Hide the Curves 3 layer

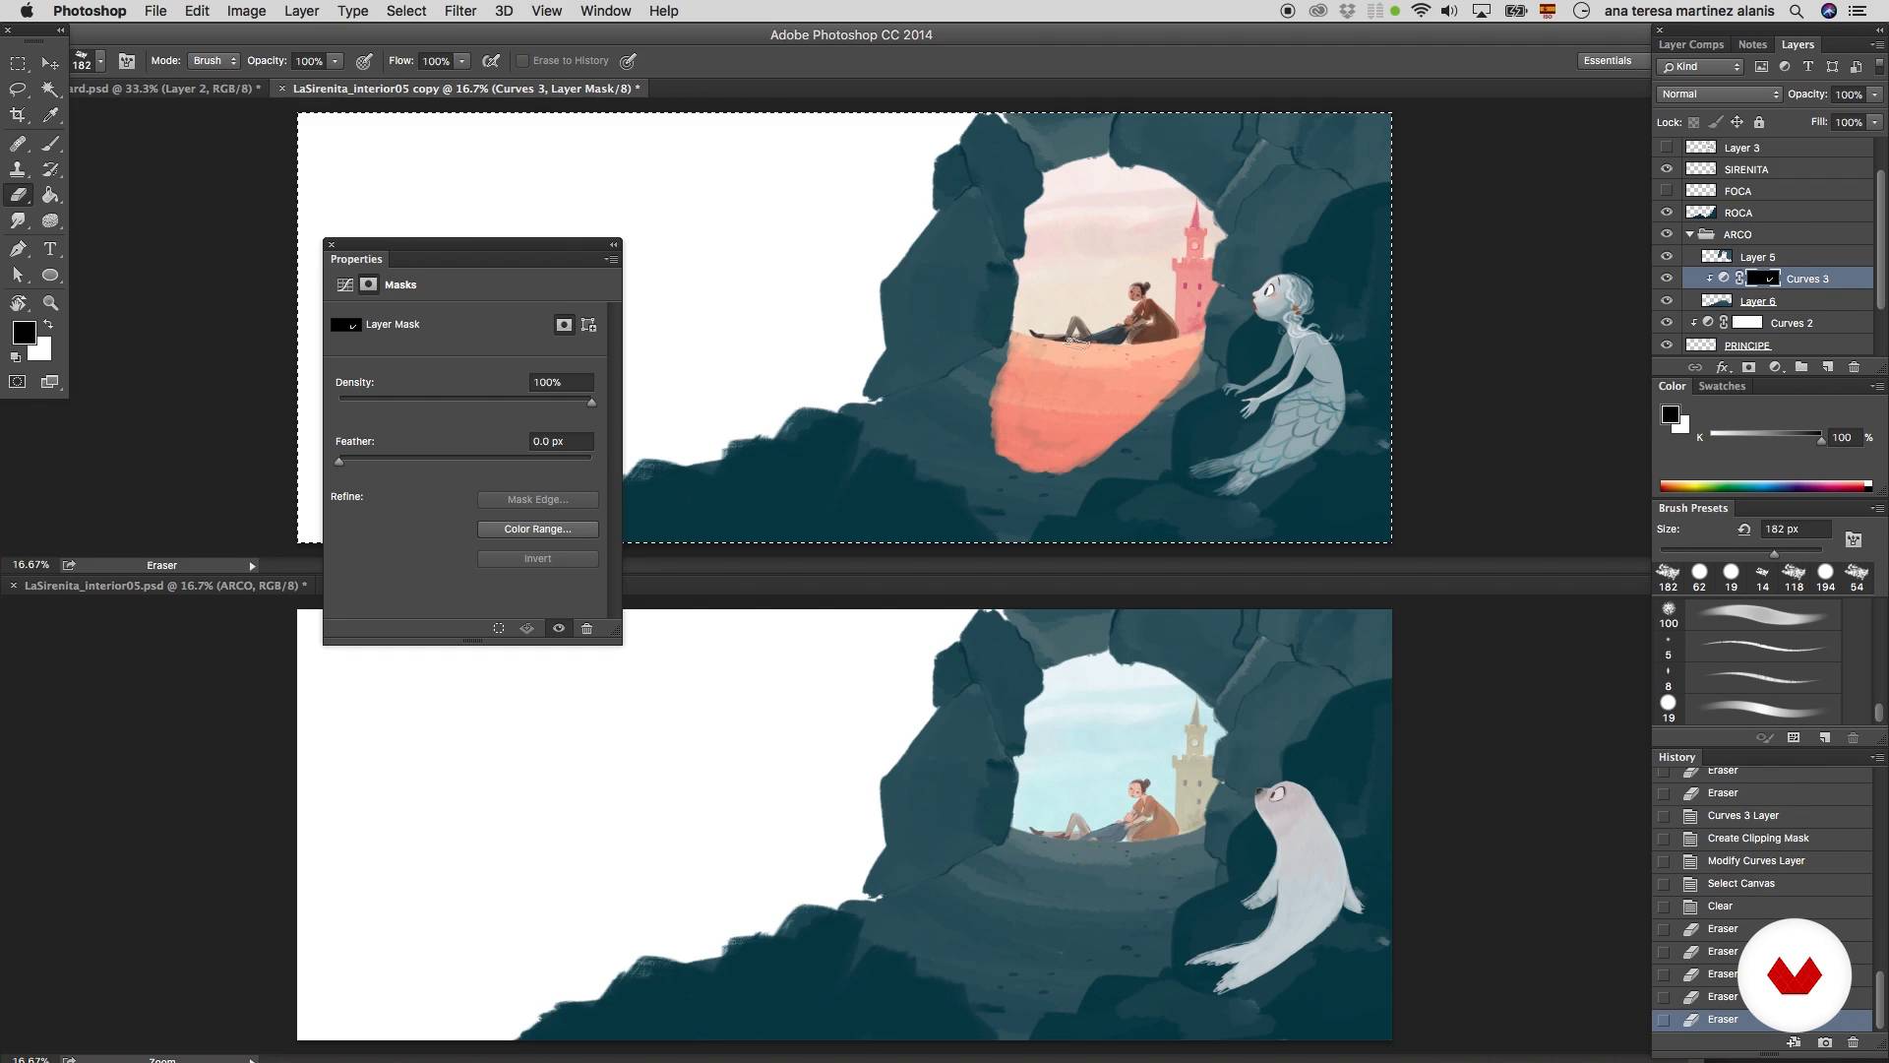[1666, 279]
